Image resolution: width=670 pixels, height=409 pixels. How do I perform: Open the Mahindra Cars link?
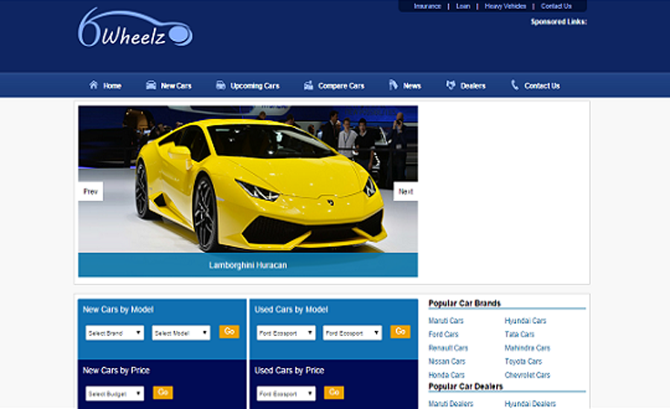tap(527, 348)
